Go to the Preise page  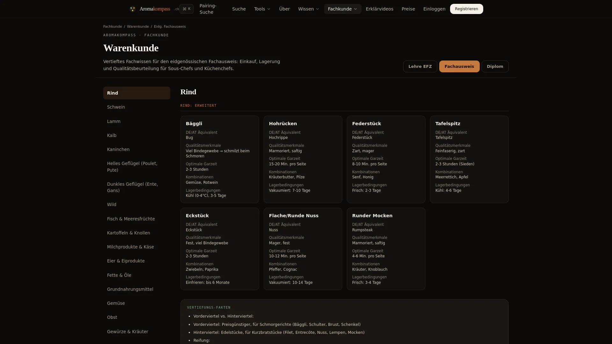[408, 9]
